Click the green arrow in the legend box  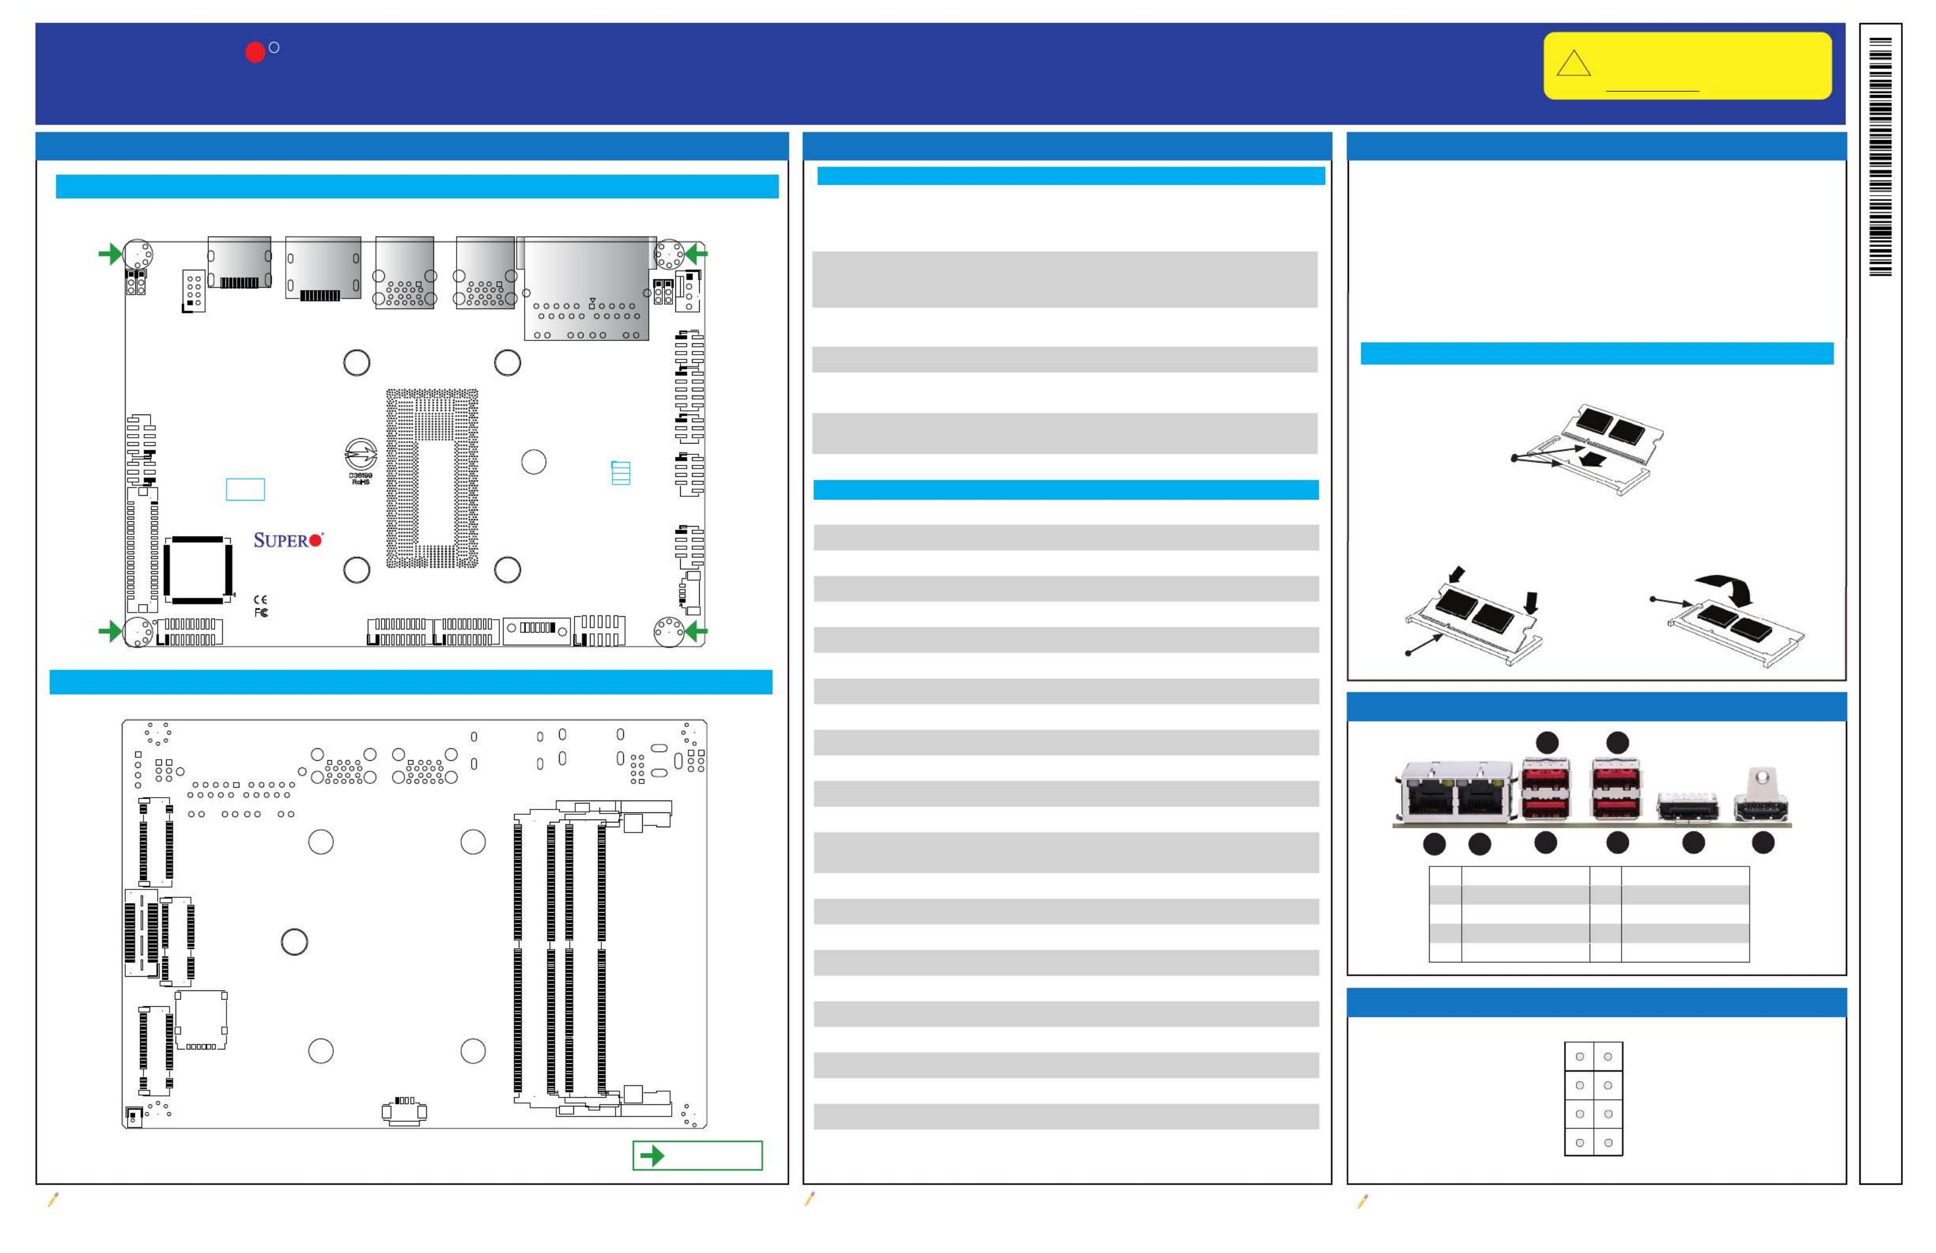[x=652, y=1155]
